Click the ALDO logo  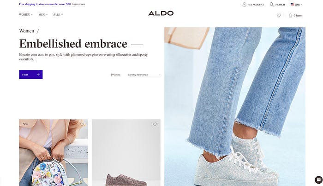click(161, 13)
